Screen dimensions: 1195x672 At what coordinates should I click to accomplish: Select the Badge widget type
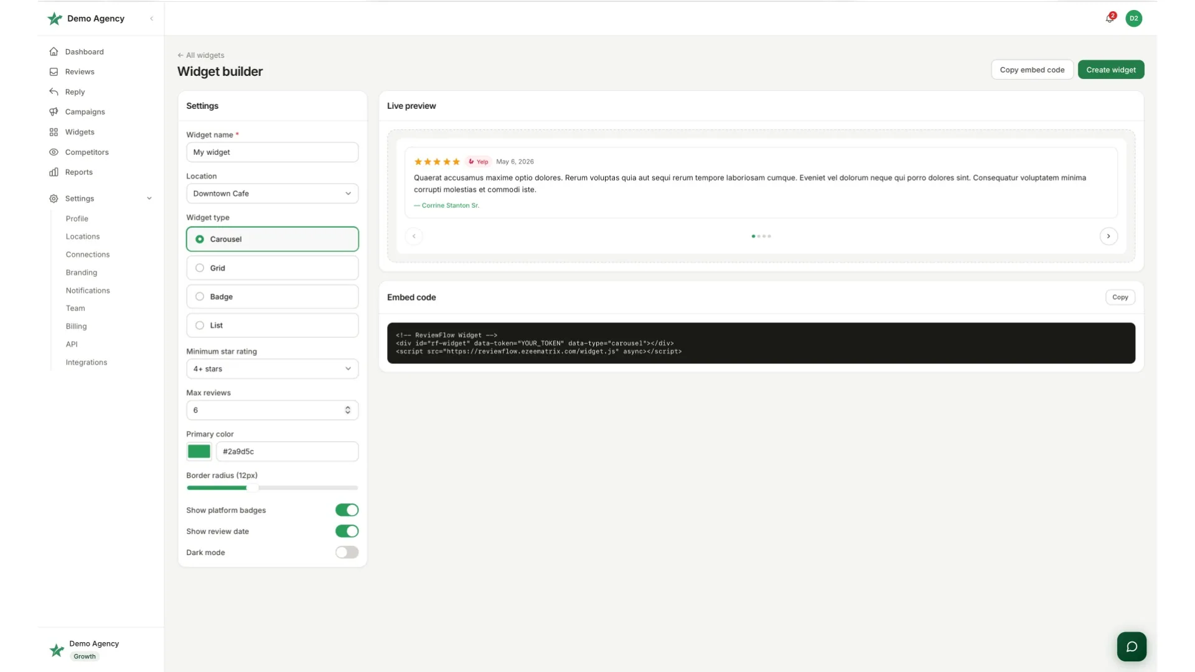272,297
